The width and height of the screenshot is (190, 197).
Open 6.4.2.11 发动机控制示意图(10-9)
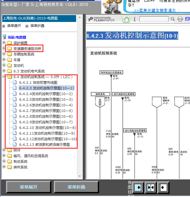(x=47, y=133)
